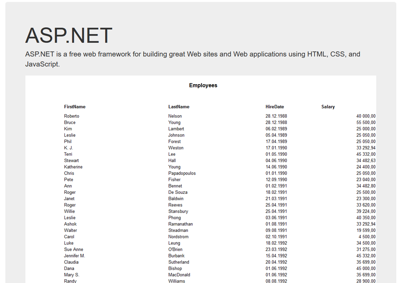The image size is (408, 283).
Task: Click last name Steadman
Action: (178, 230)
